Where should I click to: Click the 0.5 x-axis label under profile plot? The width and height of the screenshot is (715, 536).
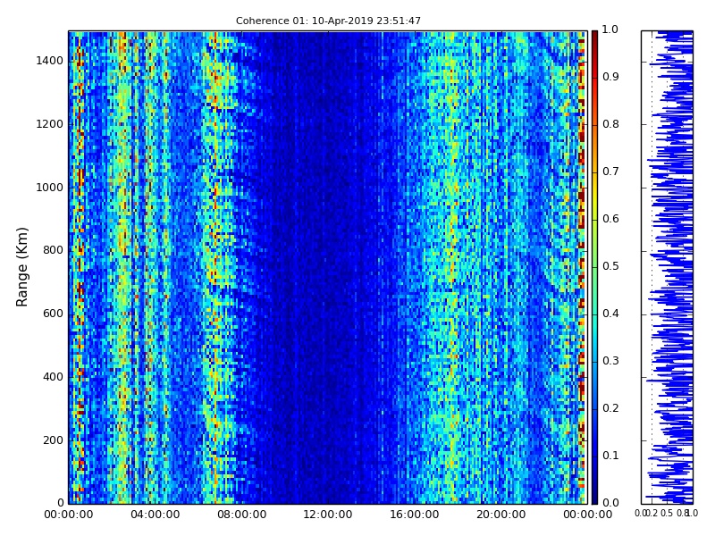point(667,514)
